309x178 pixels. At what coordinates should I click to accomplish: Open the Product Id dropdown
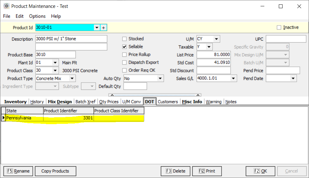pos(97,28)
